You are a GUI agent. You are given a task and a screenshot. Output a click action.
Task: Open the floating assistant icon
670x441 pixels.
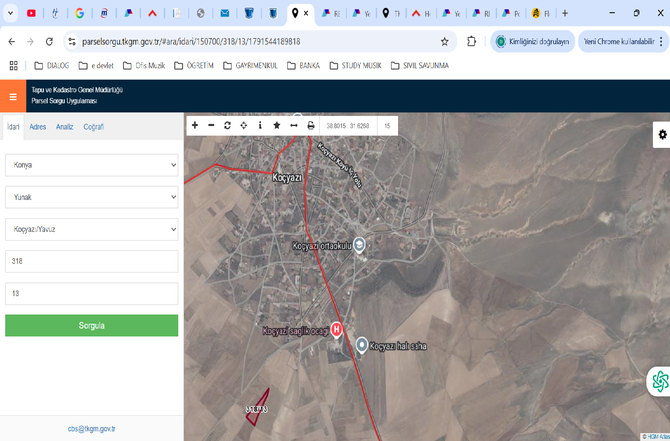pos(660,381)
